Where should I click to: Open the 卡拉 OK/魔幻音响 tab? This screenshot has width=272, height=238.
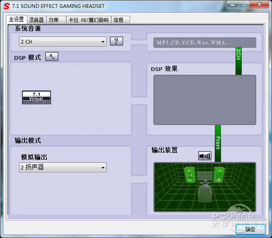point(89,20)
